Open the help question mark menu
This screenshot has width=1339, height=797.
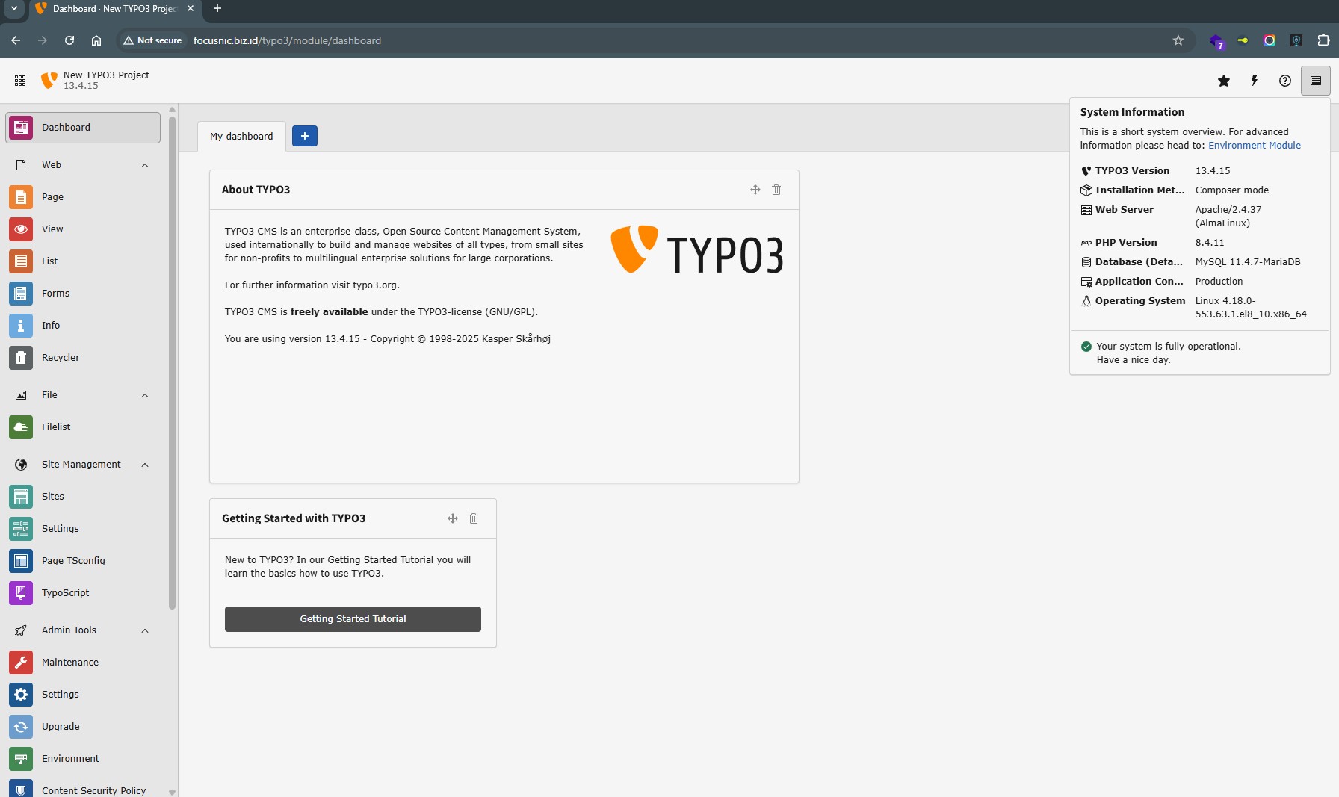point(1285,81)
